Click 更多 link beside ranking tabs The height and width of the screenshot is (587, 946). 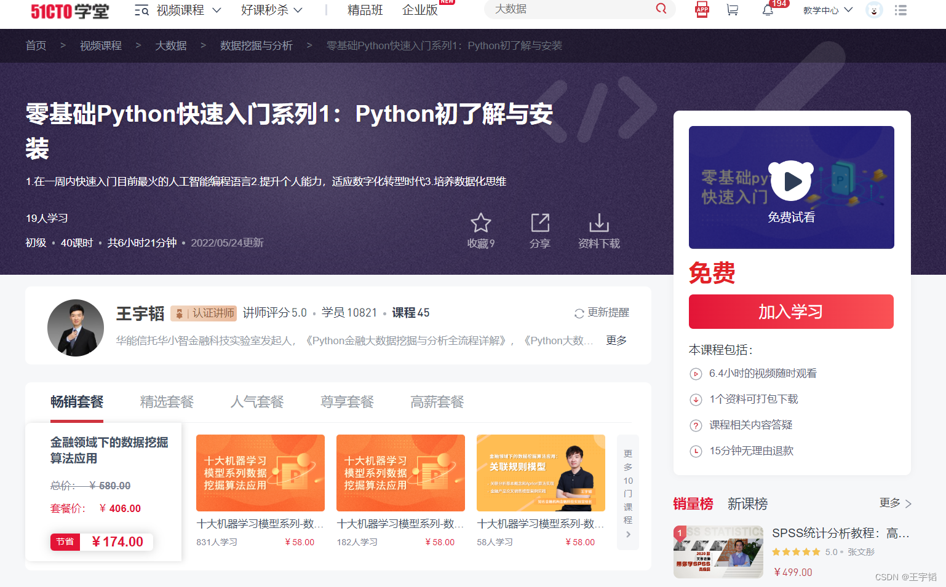pyautogui.click(x=895, y=503)
